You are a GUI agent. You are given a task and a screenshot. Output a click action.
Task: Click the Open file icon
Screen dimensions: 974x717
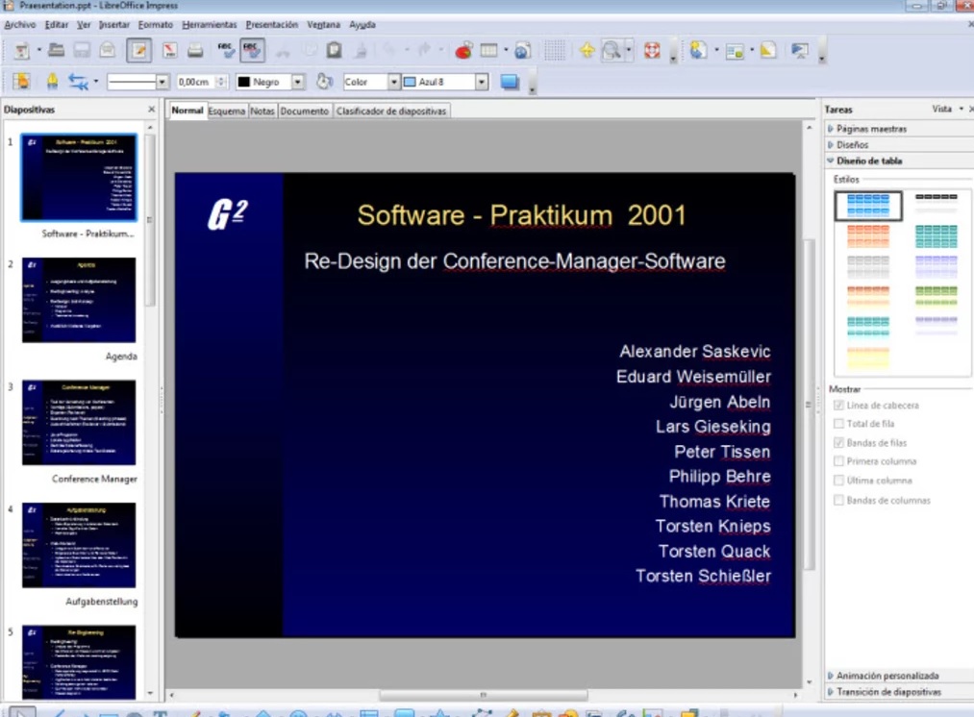pyautogui.click(x=56, y=50)
